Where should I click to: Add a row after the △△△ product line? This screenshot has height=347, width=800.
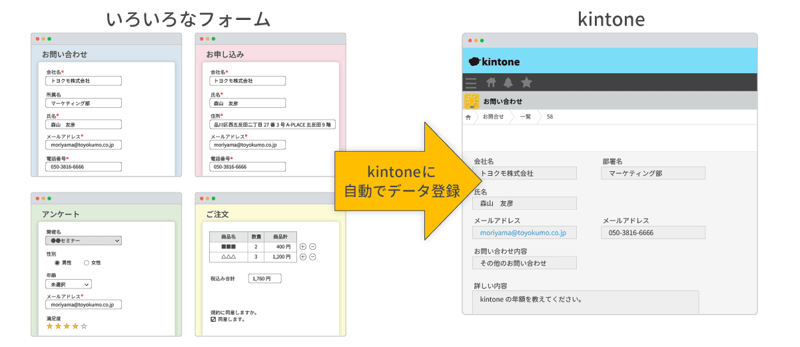pyautogui.click(x=303, y=256)
